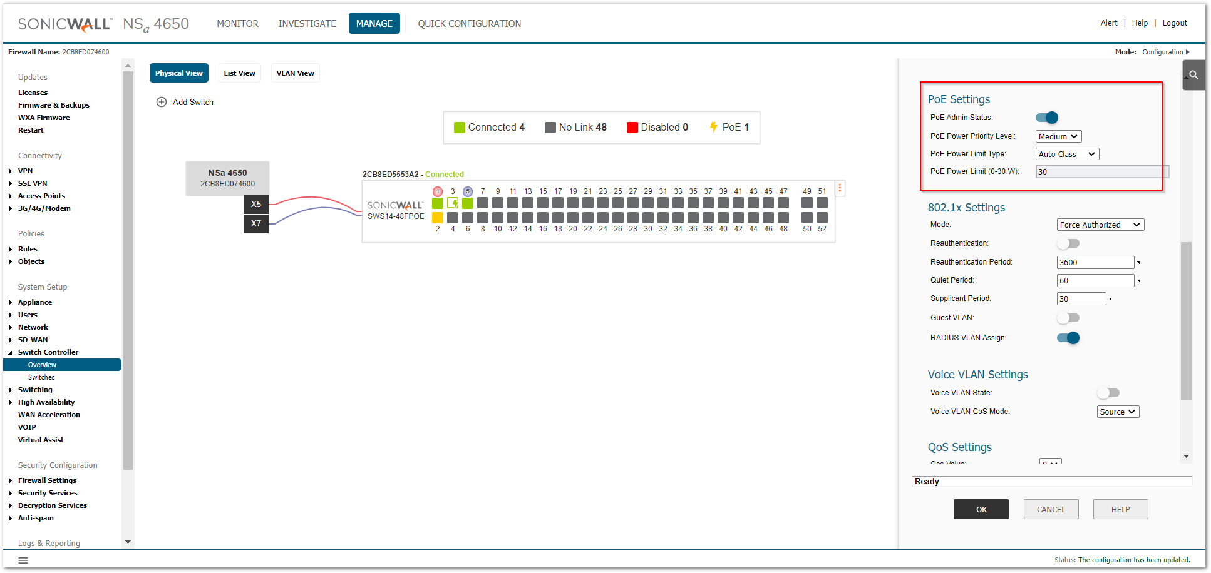Click the Physical View button

click(179, 73)
